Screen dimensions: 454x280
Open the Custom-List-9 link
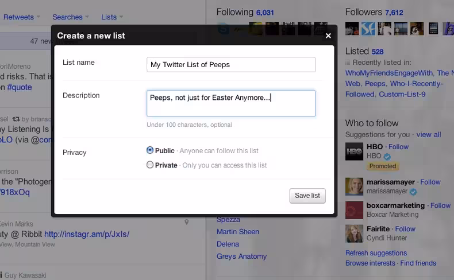(402, 95)
